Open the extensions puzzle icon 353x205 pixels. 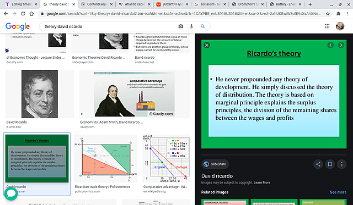[338, 14]
